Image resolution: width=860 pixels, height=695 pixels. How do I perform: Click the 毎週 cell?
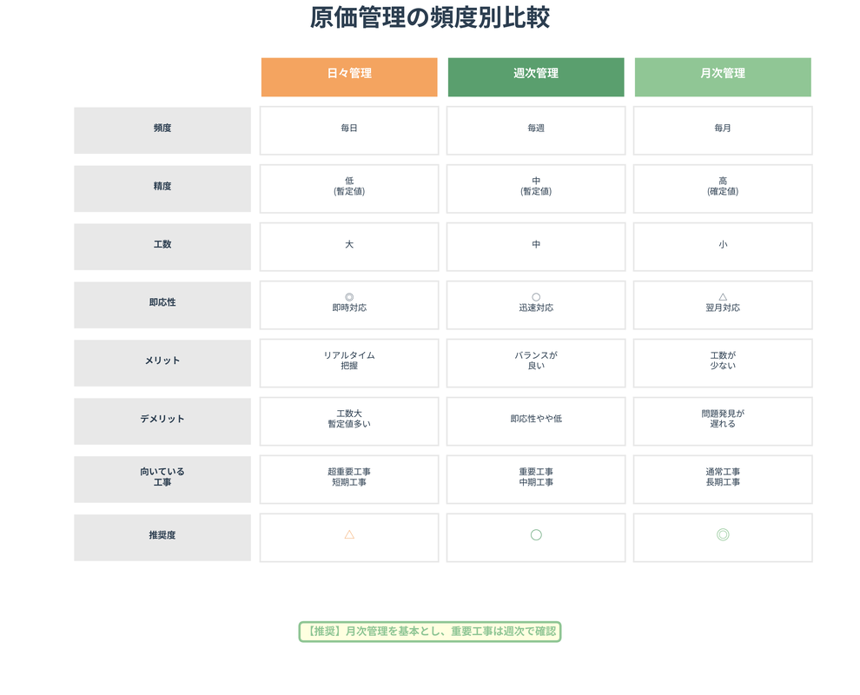pyautogui.click(x=536, y=130)
